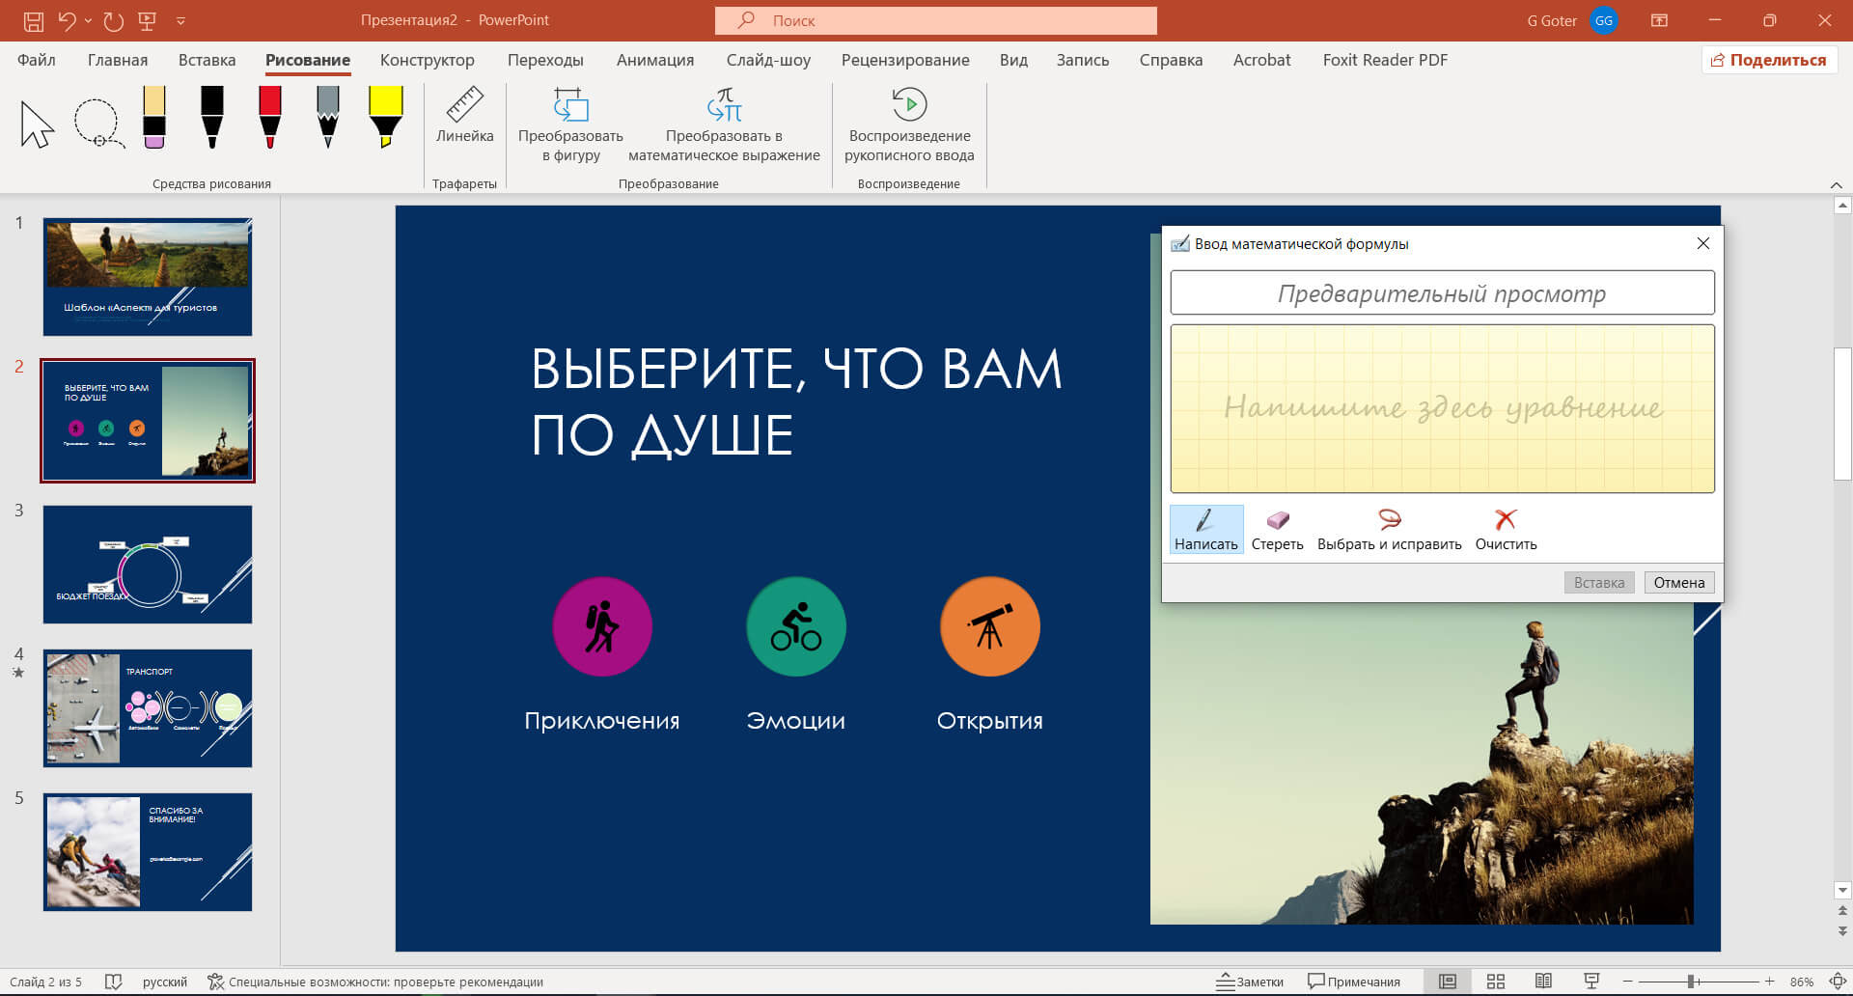The width and height of the screenshot is (1853, 996).
Task: Toggle Select and Correct mode
Action: pos(1389,530)
